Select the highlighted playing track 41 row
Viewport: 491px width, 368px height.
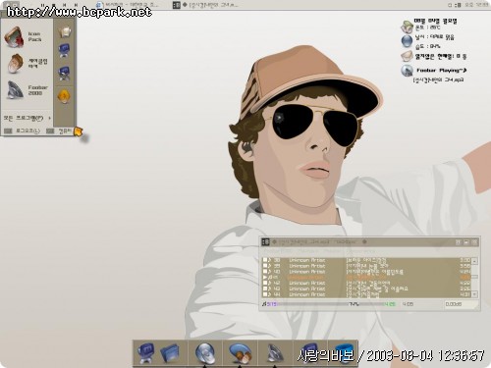pyautogui.click(x=366, y=277)
